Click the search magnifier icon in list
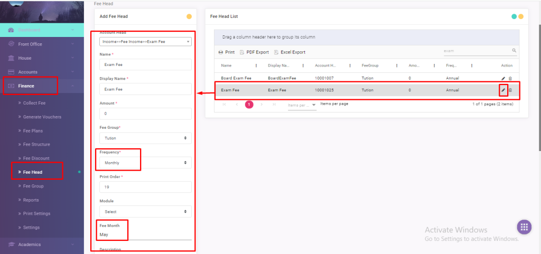Viewport: 541px width, 254px height. (514, 51)
